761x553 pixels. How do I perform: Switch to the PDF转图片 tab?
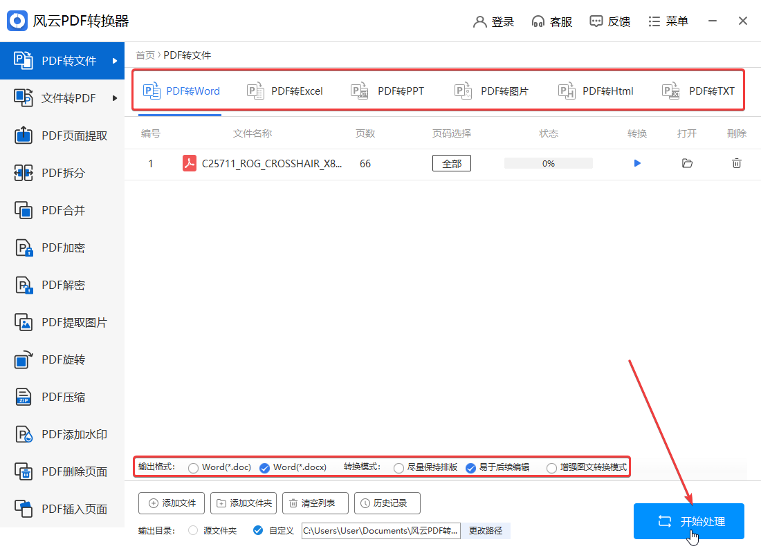coord(491,91)
